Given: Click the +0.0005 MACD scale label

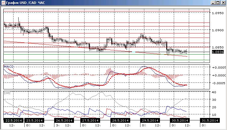Looking at the screenshot, I should pos(219,67).
